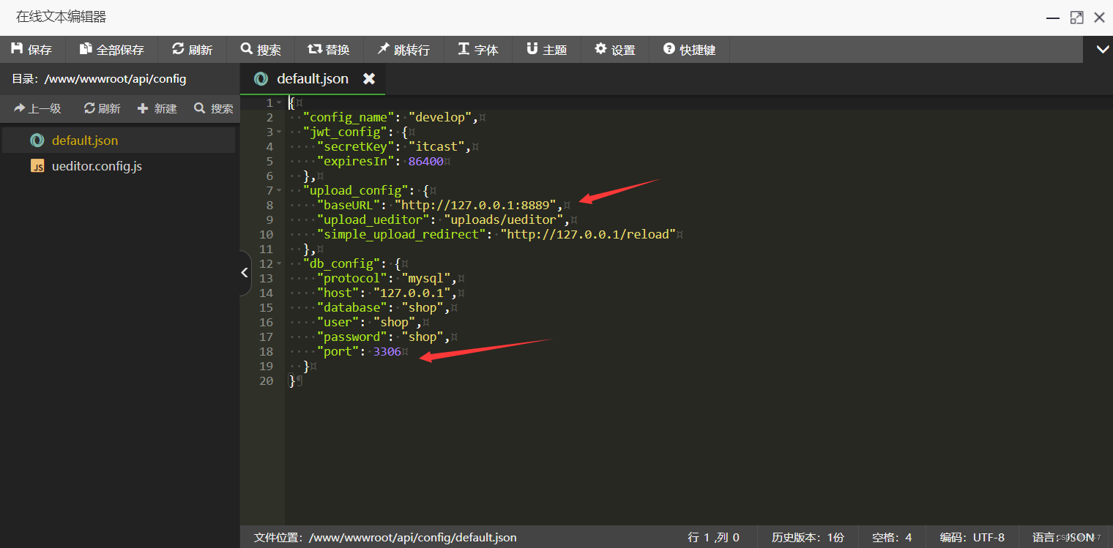This screenshot has height=548, width=1113.
Task: Fold the upload_config block at line 7
Action: tap(279, 191)
